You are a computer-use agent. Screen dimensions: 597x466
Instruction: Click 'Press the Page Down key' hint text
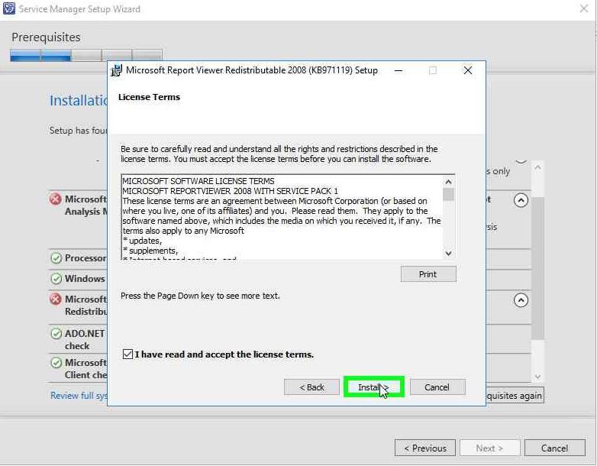(x=200, y=296)
